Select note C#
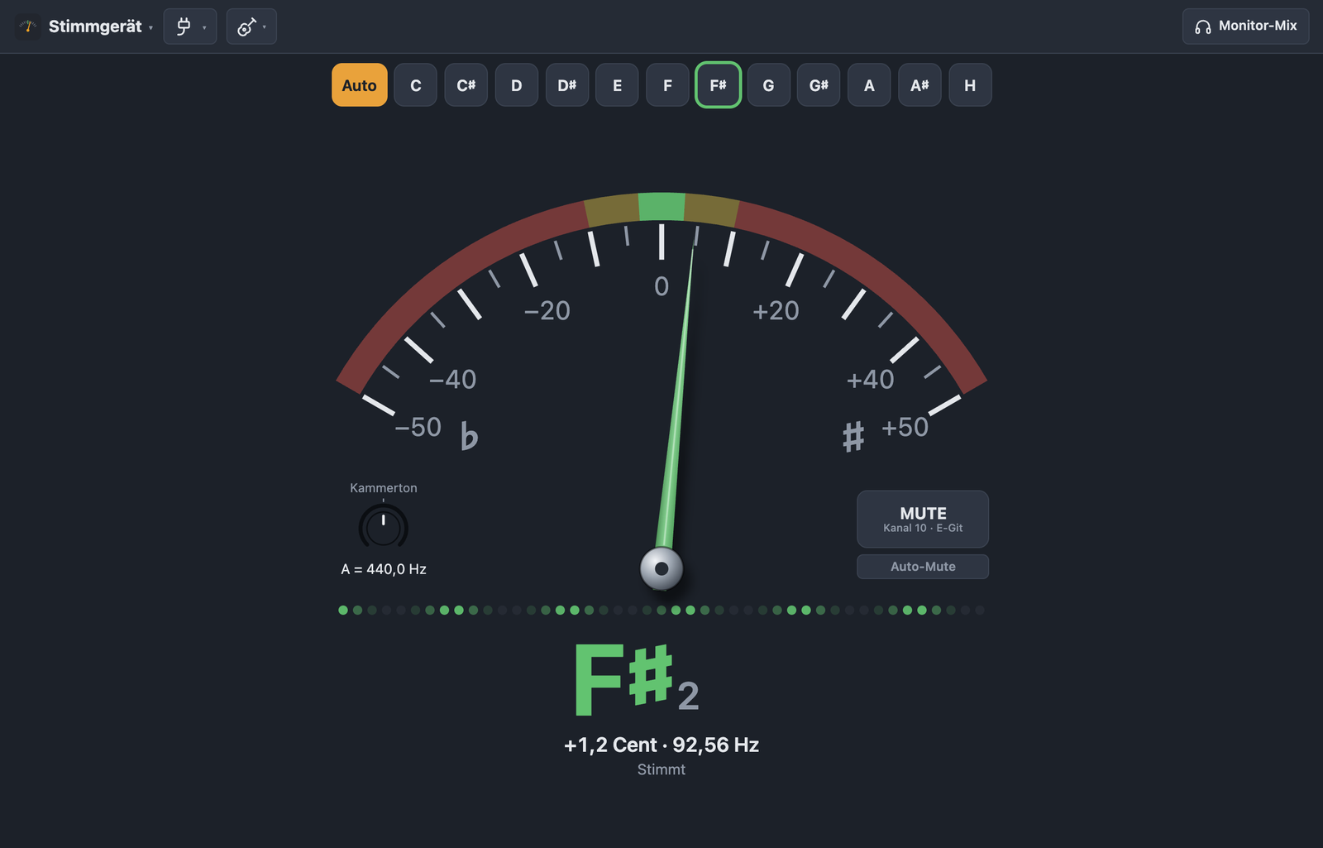The image size is (1323, 848). click(466, 85)
